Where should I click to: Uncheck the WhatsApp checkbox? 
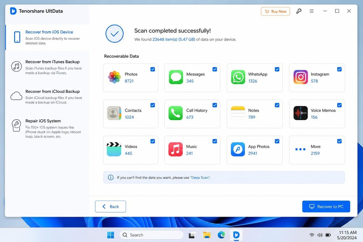tap(277, 69)
